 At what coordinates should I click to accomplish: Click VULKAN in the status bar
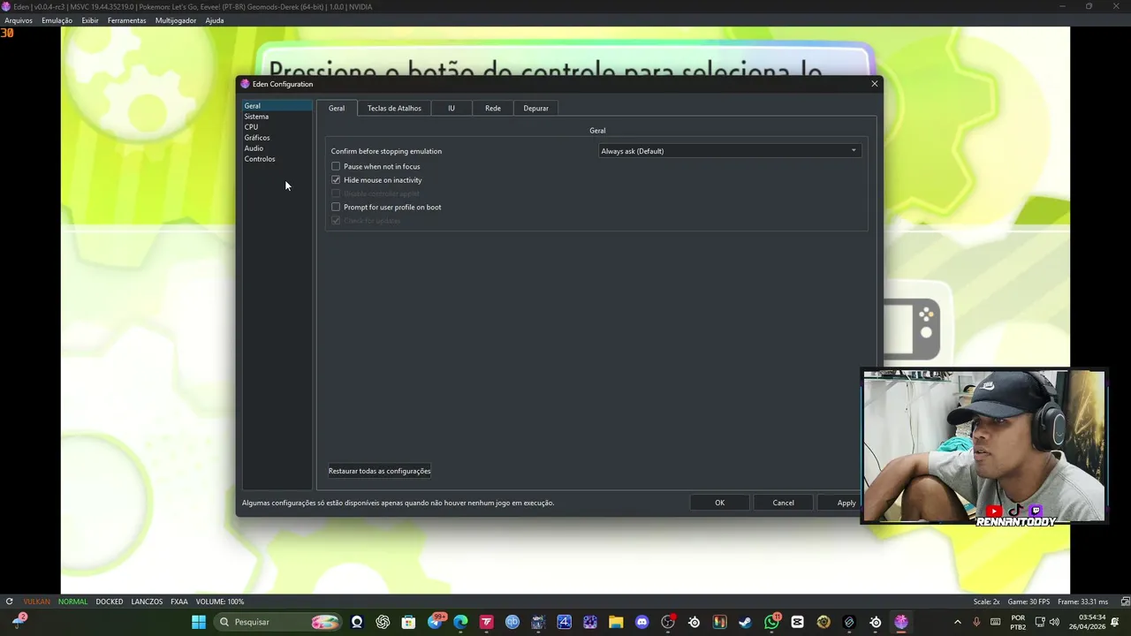[37, 602]
